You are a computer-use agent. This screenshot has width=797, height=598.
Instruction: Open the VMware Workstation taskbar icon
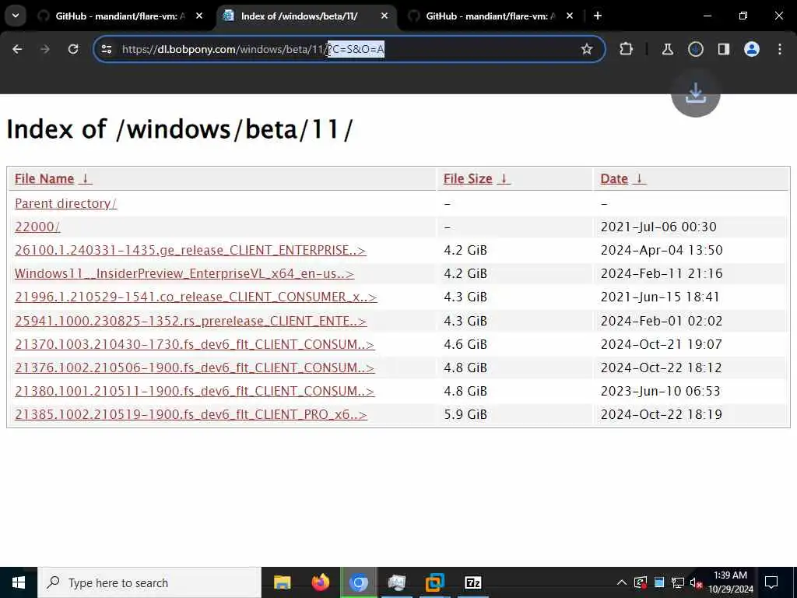point(434,582)
